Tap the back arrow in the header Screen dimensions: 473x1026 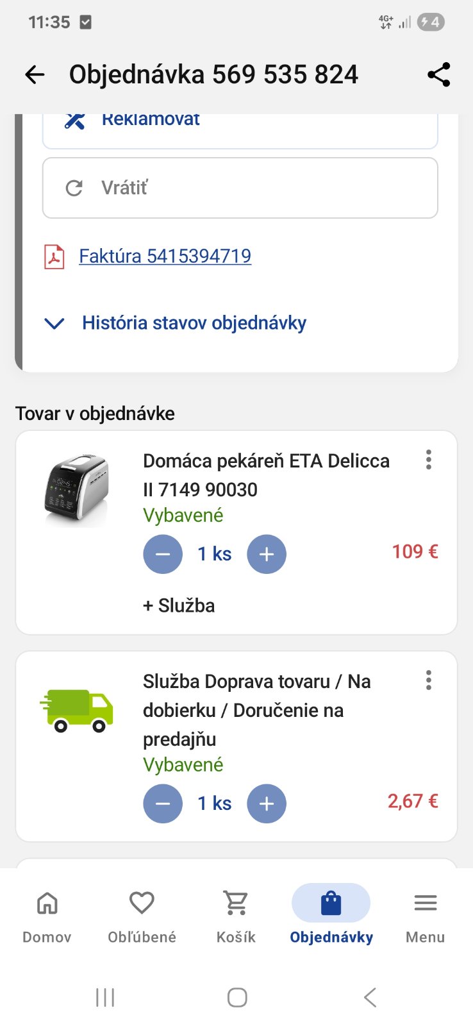click(35, 75)
